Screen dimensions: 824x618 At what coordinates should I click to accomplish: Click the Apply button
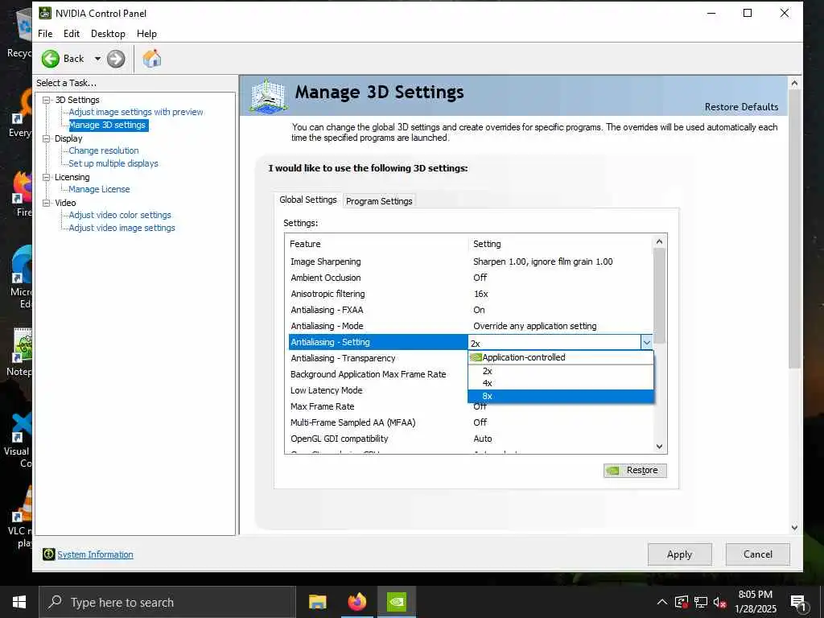coord(679,554)
